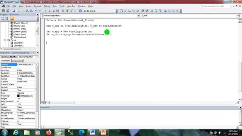Select UserForm2 in project tree
The image size is (242, 136).
(x=19, y=46)
